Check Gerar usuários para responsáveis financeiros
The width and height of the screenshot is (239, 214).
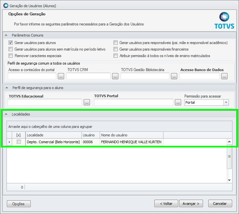coord(115,49)
